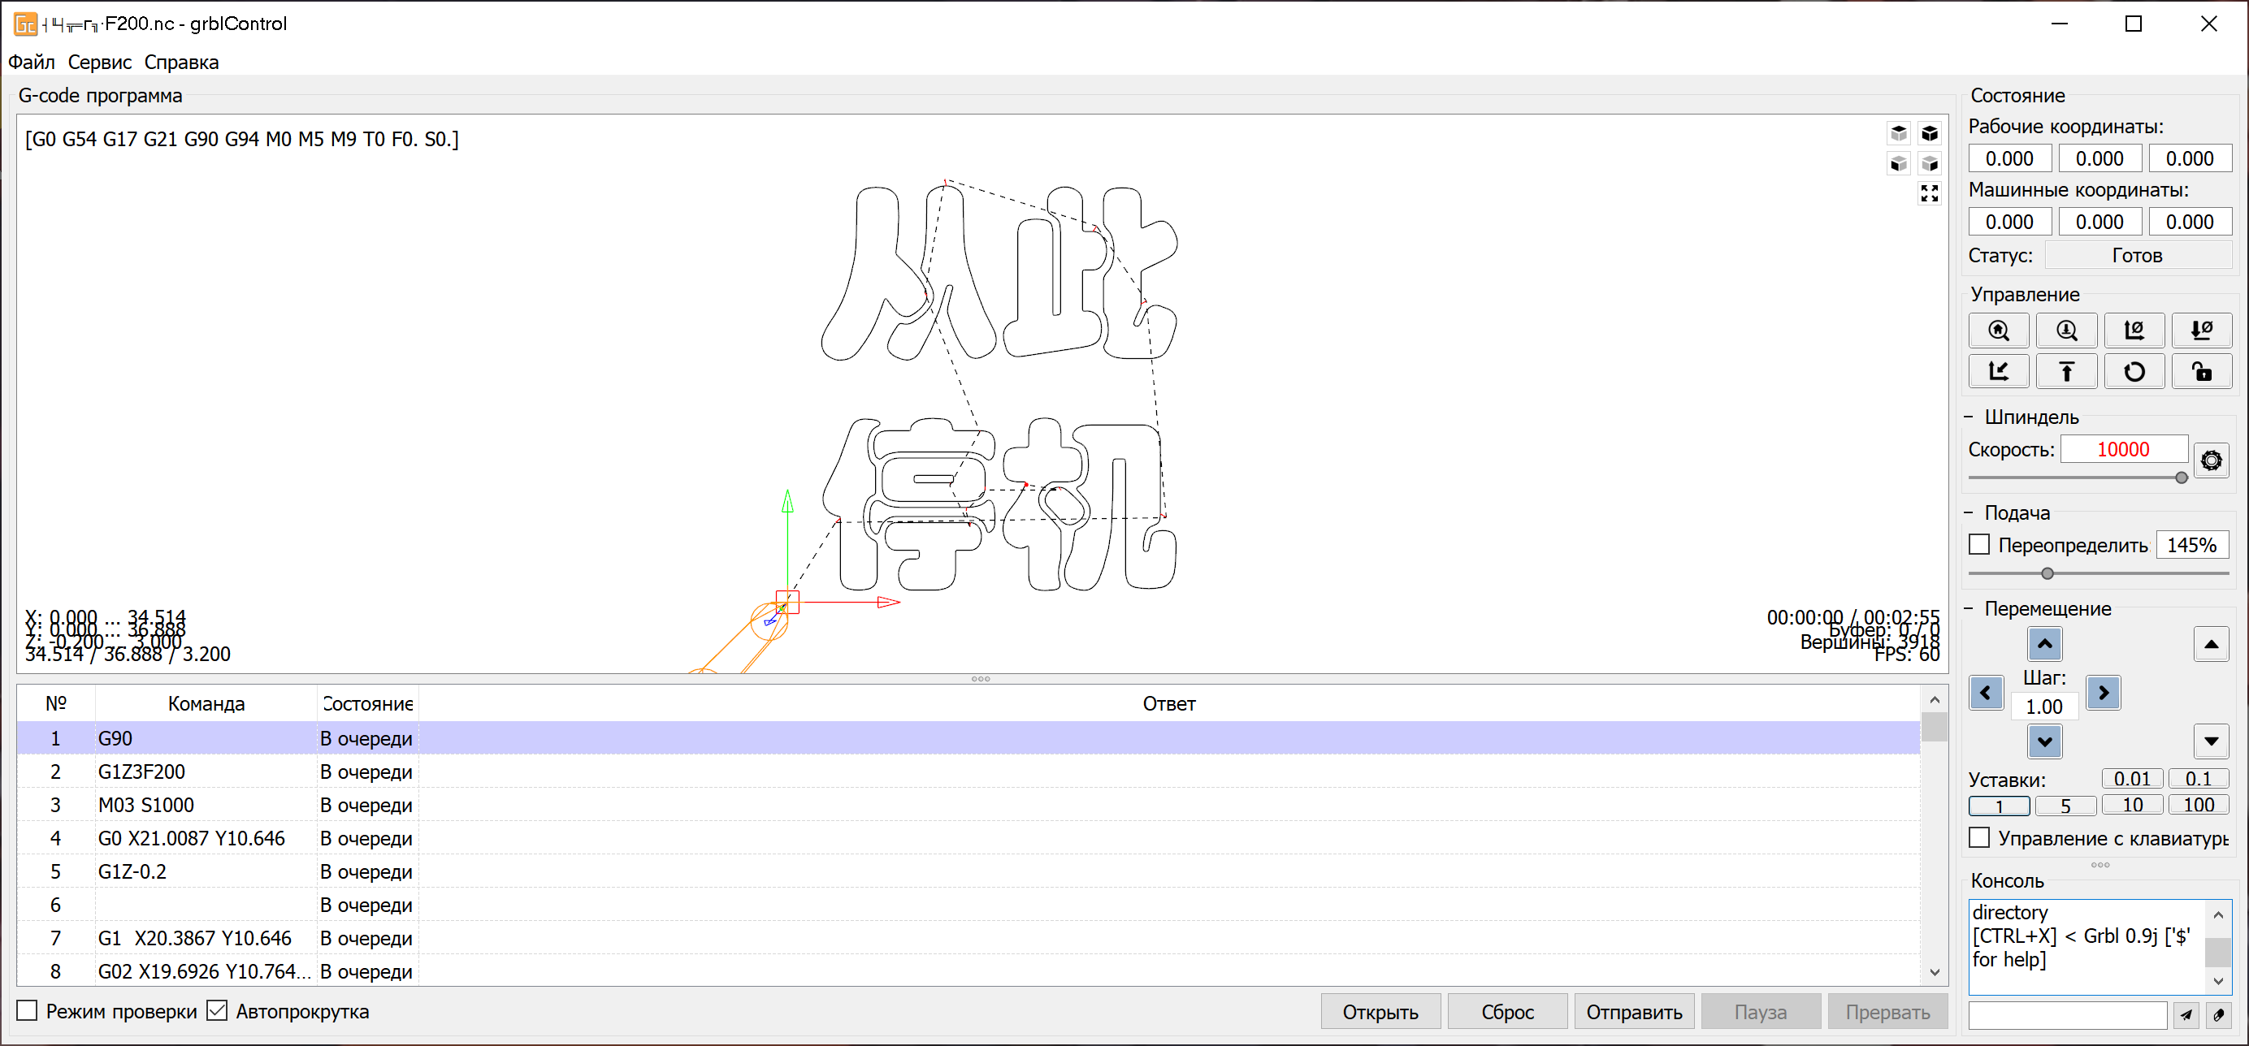Click the Safe Z position icon
The width and height of the screenshot is (2249, 1046).
(x=2065, y=372)
